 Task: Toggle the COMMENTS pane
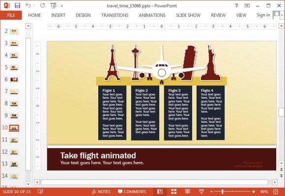[132, 192]
